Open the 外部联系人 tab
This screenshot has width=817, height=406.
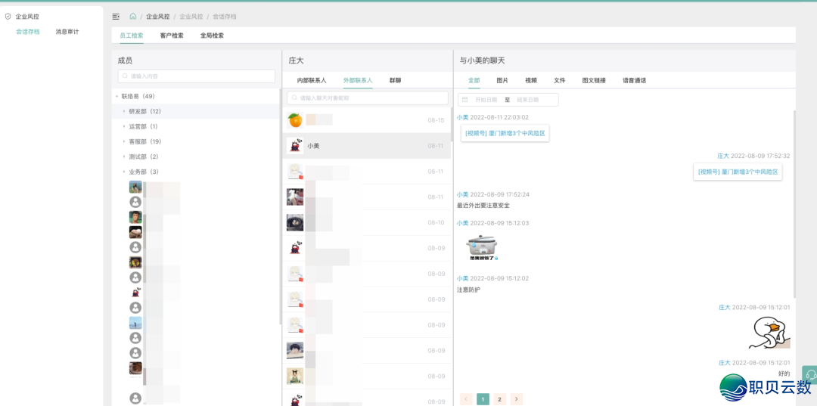click(358, 81)
